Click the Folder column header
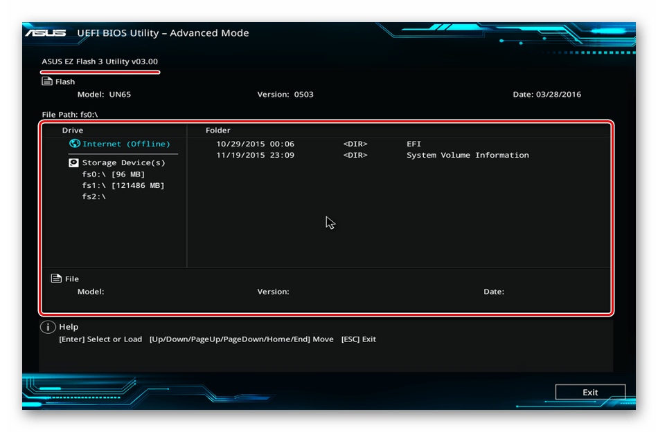Image resolution: width=658 pixels, height=432 pixels. coord(217,130)
